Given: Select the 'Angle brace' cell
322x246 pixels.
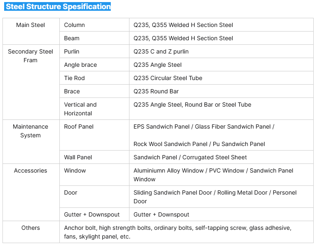Looking at the screenshot, I should (80, 65).
